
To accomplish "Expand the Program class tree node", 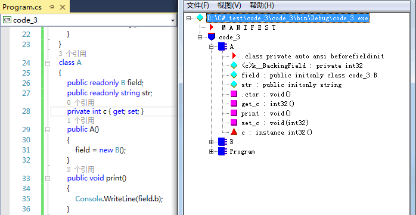I will [211, 152].
